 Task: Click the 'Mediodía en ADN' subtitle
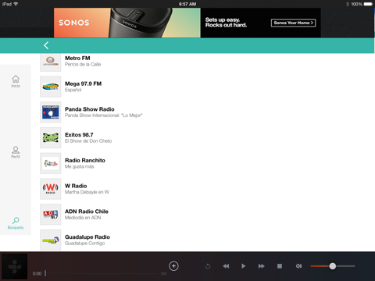[x=83, y=218]
